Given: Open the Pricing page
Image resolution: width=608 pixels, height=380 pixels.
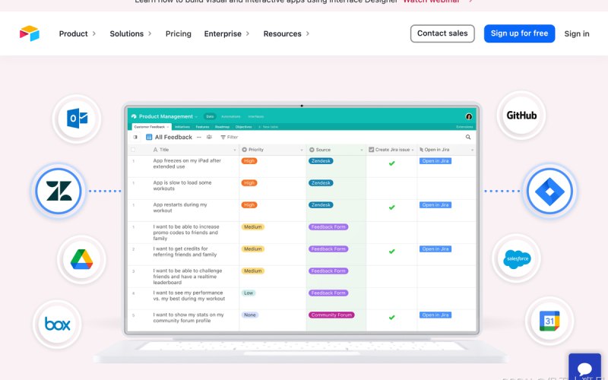Looking at the screenshot, I should click(x=179, y=33).
